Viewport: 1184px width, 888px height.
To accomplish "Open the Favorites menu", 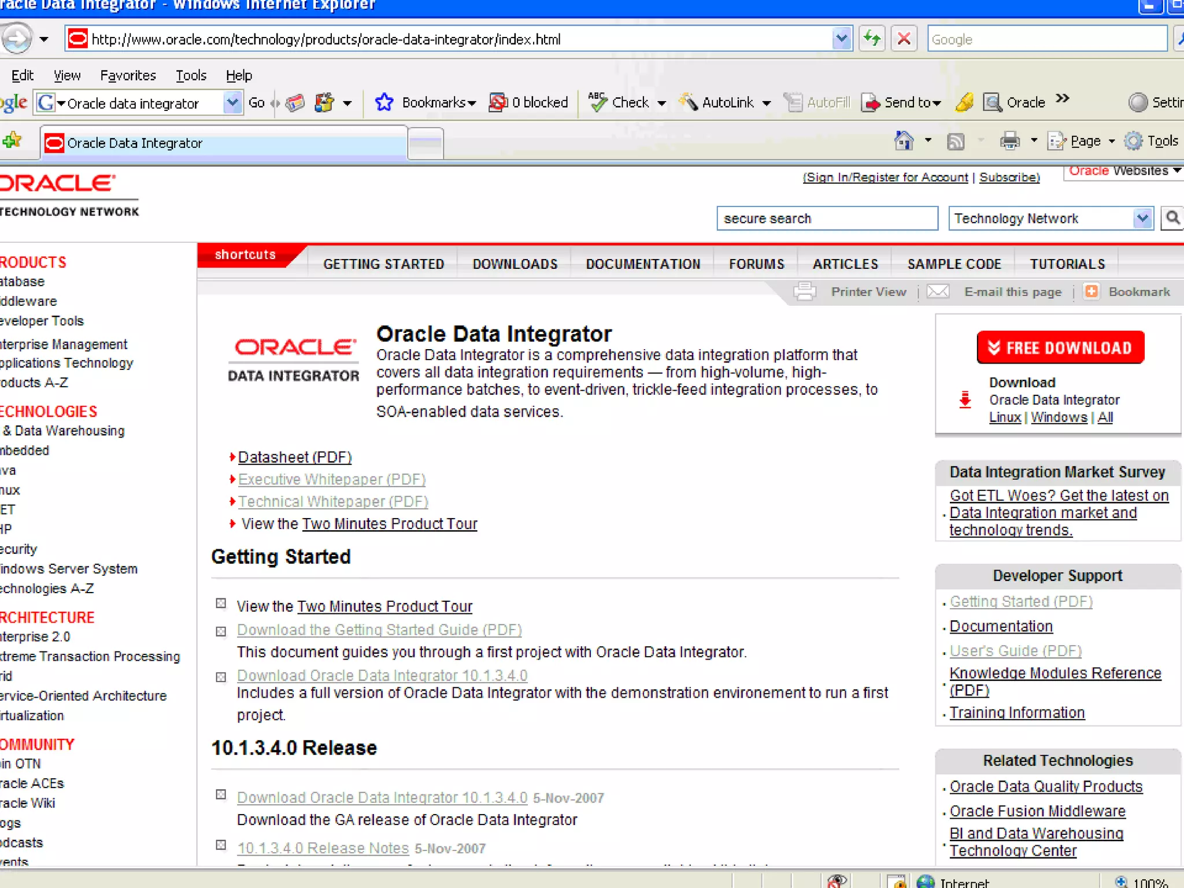I will pyautogui.click(x=128, y=75).
